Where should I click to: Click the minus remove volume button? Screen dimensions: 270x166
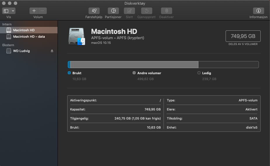42,11
